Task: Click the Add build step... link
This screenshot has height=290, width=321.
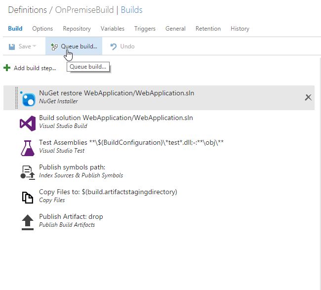Action: (35, 68)
